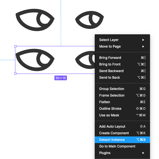Choose Go to Main Component
The width and height of the screenshot is (159, 159).
pyautogui.click(x=122, y=146)
